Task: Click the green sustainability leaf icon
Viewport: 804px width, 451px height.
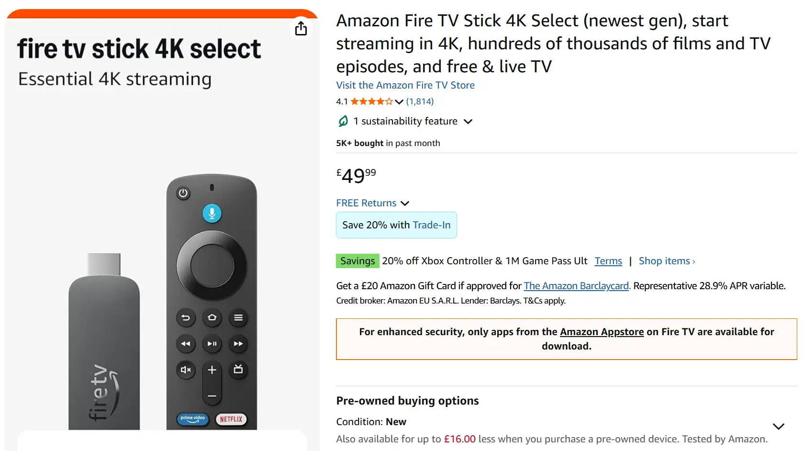Action: [342, 121]
